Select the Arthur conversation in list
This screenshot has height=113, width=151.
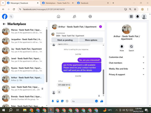(23, 79)
